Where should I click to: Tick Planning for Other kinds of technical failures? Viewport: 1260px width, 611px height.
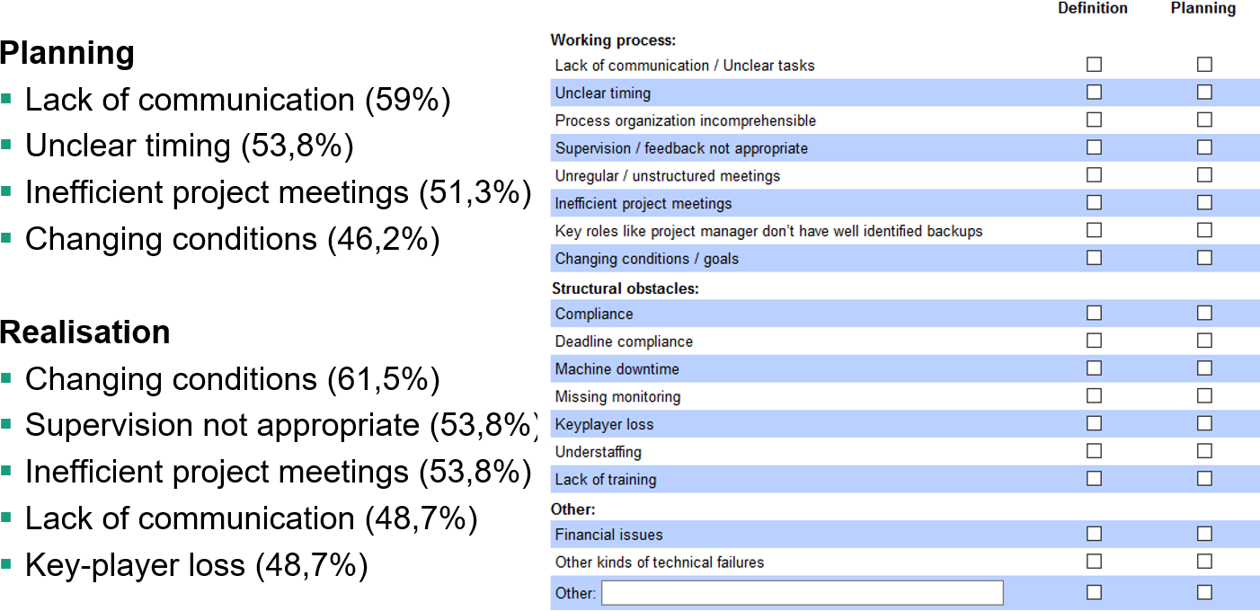[1204, 562]
